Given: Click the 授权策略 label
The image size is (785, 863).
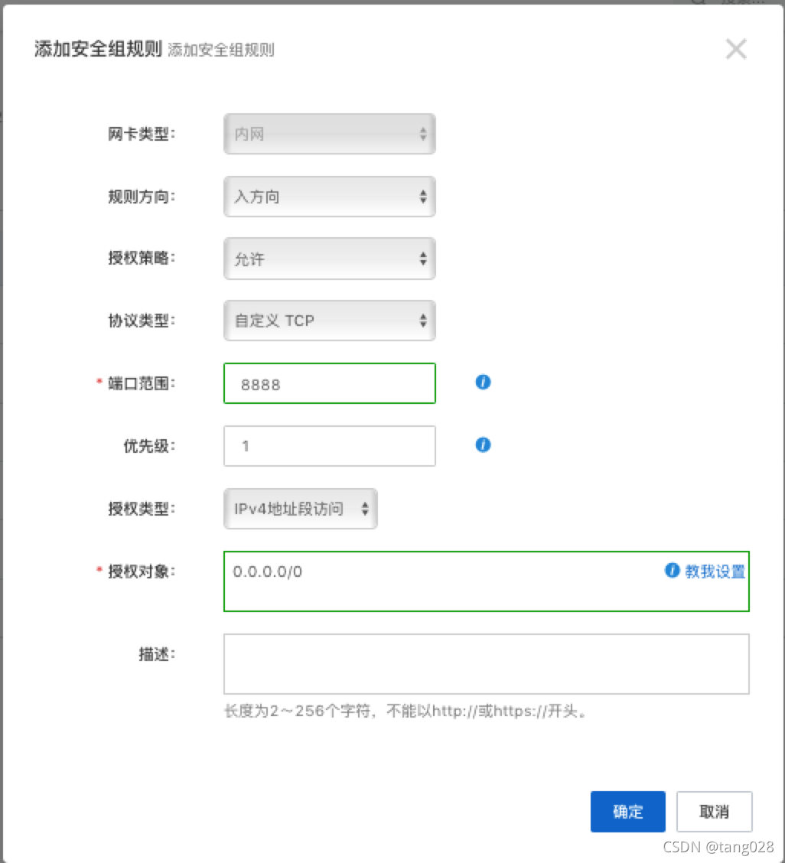Looking at the screenshot, I should (x=141, y=258).
